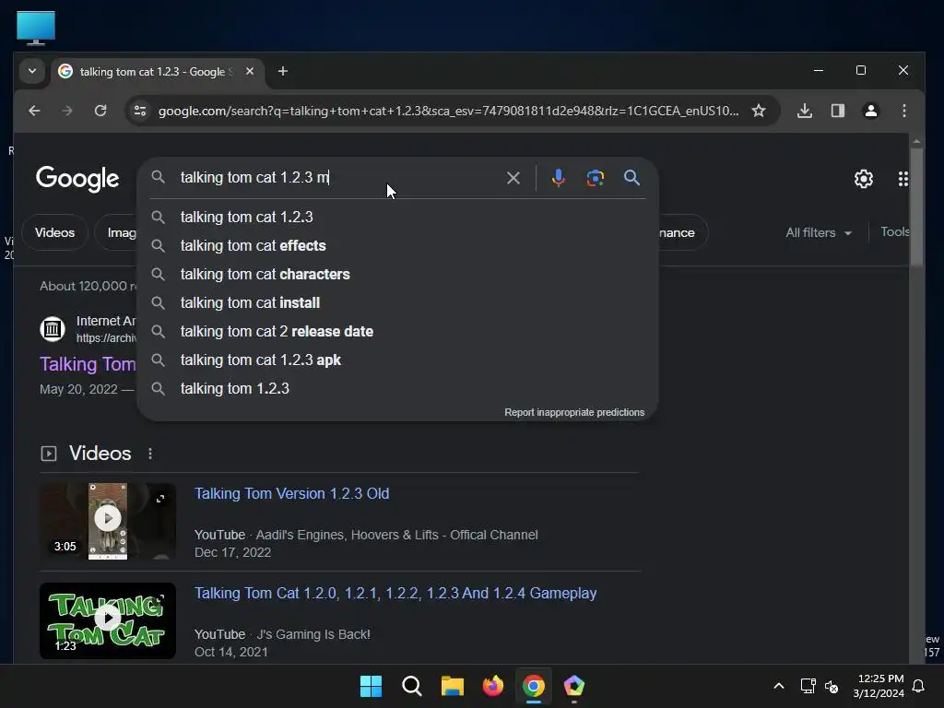The height and width of the screenshot is (708, 944).
Task: Open Google quick settings gear
Action: [x=863, y=179]
